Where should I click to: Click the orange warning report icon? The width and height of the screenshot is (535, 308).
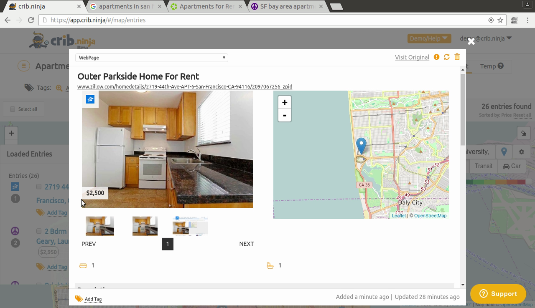click(x=436, y=57)
